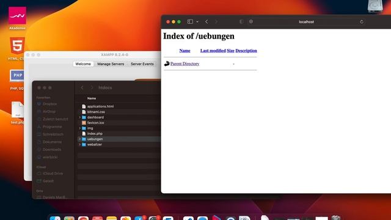
Task: Toggle Safari sidebar button
Action: pos(190,22)
